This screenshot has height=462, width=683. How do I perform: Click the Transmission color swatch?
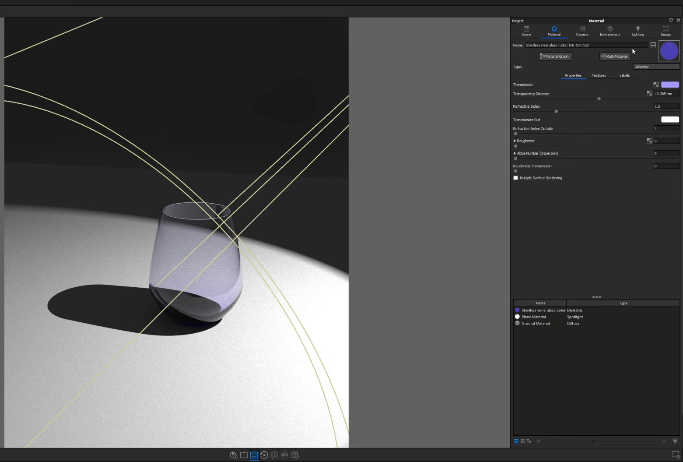(x=670, y=85)
